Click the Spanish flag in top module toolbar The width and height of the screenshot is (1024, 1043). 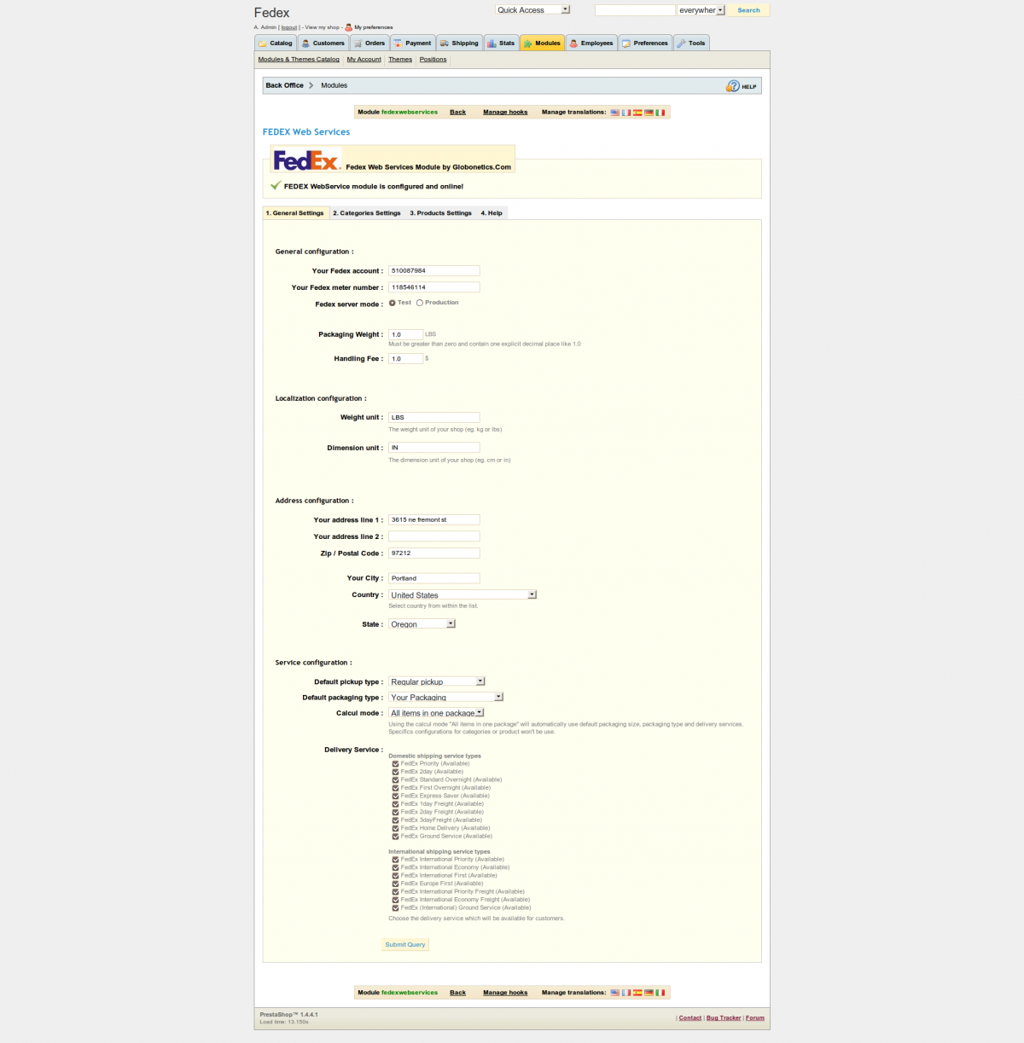[637, 113]
